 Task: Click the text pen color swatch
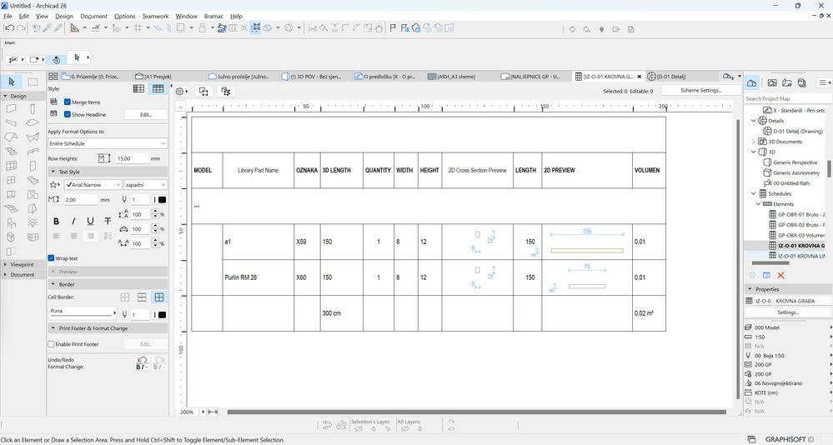(162, 200)
